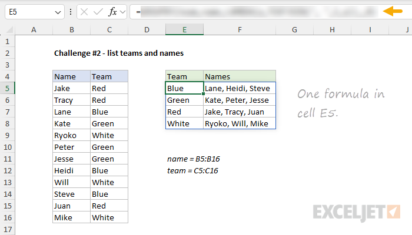The height and width of the screenshot is (235, 412).
Task: Click the 'Red' team cell next to Jake
Action: pyautogui.click(x=109, y=88)
